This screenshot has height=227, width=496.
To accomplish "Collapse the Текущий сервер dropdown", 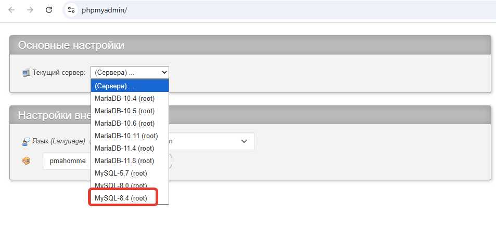I will pyautogui.click(x=130, y=73).
